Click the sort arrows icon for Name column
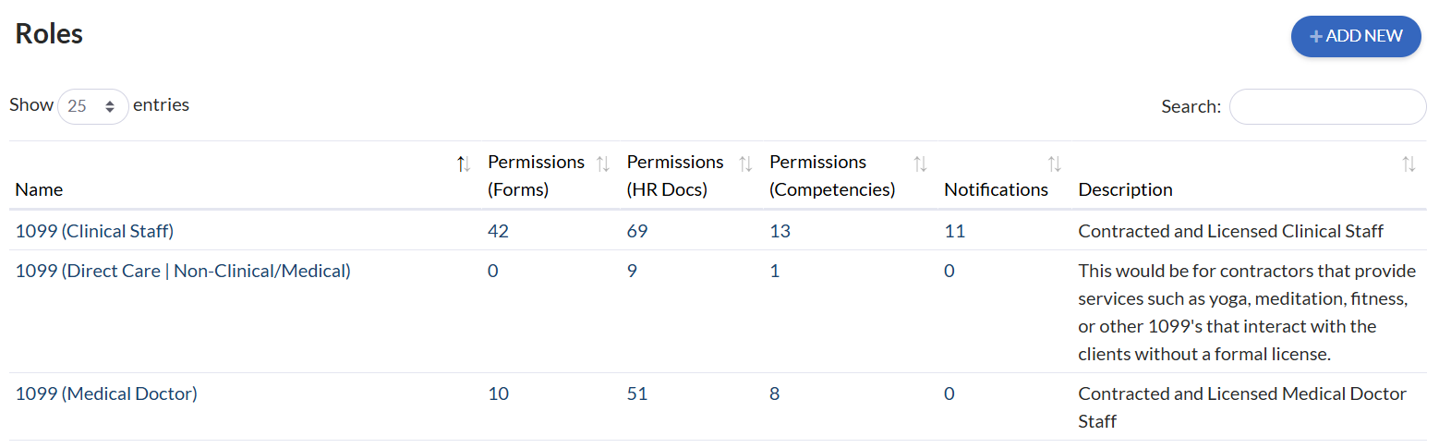Screen dimensions: 1439x448 [x=464, y=164]
